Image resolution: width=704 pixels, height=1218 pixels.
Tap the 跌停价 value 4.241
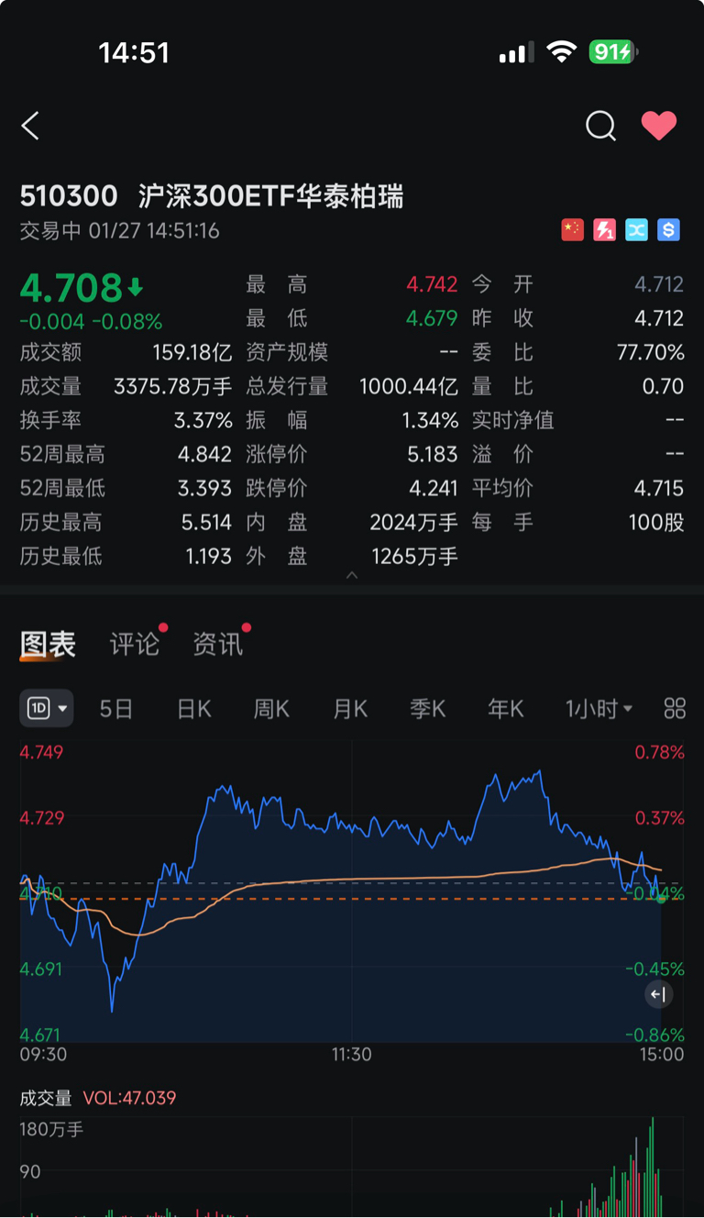[433, 488]
